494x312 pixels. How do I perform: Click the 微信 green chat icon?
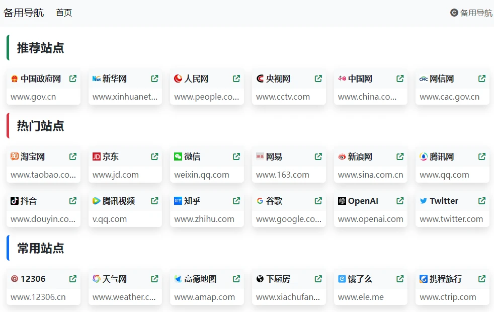click(178, 157)
